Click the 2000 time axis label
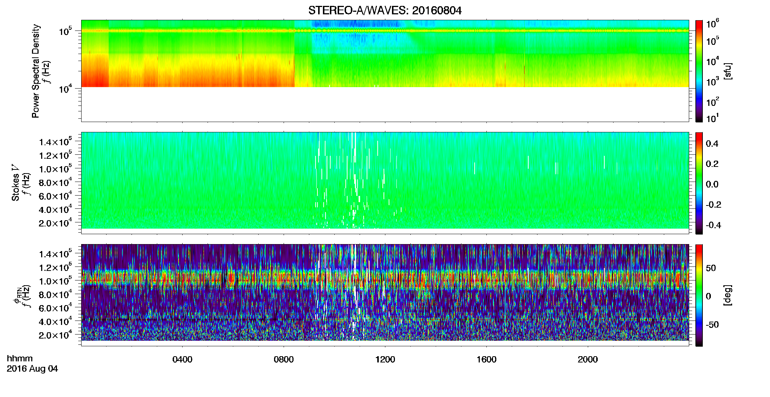The image size is (770, 397). (x=588, y=360)
